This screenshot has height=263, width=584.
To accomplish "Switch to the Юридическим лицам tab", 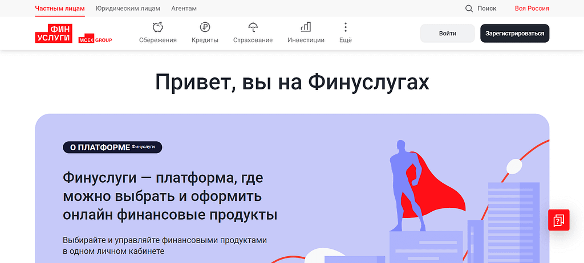I will (x=128, y=8).
